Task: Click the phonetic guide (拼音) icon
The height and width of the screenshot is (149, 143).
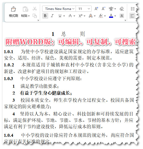Action: [x=111, y=9]
